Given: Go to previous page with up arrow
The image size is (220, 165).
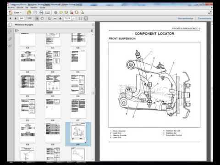Looking at the screenshot, I should (10, 18).
